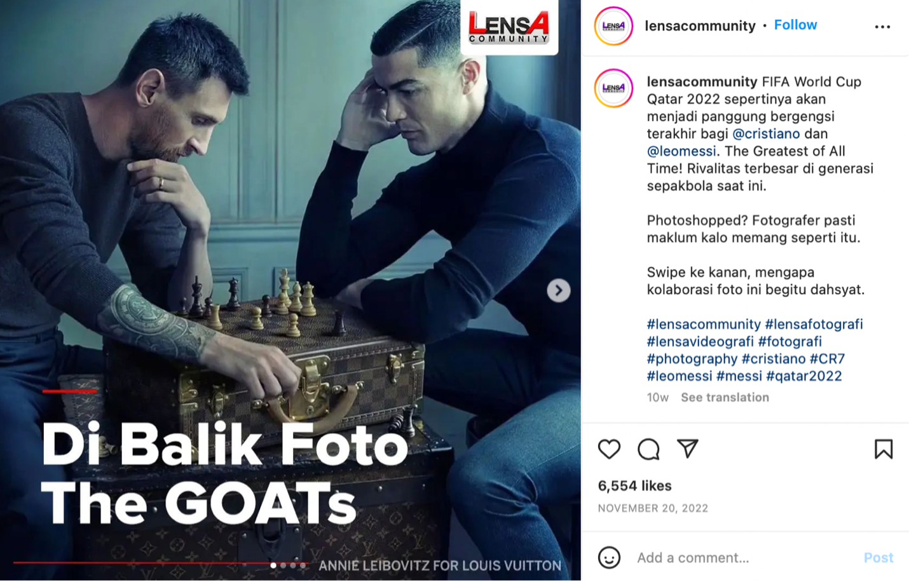This screenshot has height=582, width=909.
Task: Follow the lensacommunity account
Action: [795, 25]
